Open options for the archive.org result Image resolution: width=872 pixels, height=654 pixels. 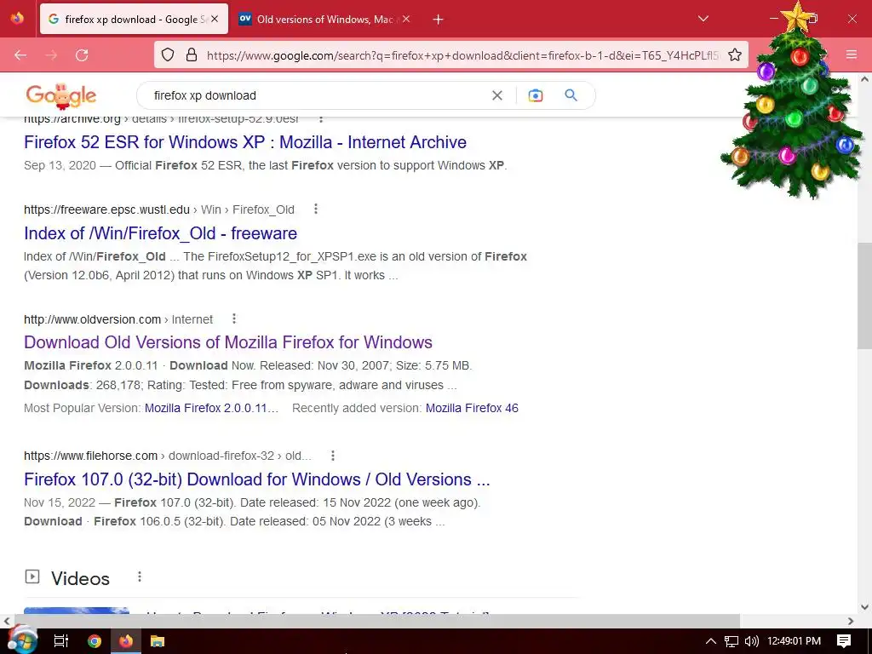point(320,119)
